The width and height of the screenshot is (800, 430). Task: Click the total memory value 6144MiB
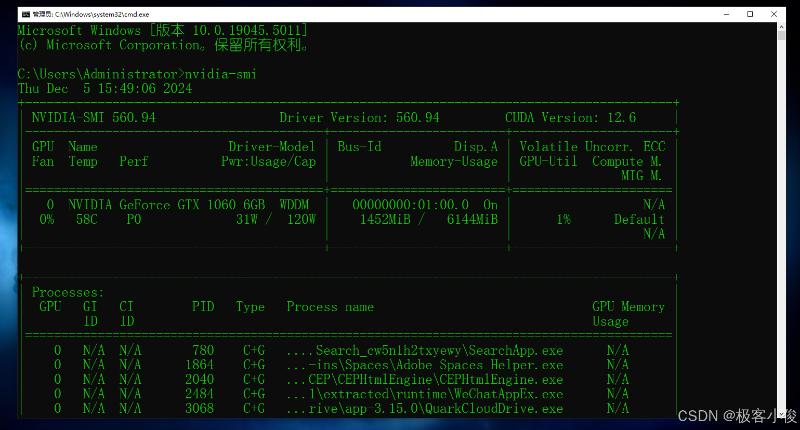click(473, 220)
